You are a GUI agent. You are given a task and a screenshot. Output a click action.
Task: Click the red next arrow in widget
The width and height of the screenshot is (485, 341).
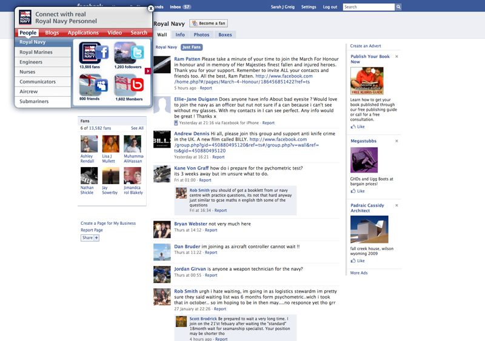pyautogui.click(x=147, y=71)
